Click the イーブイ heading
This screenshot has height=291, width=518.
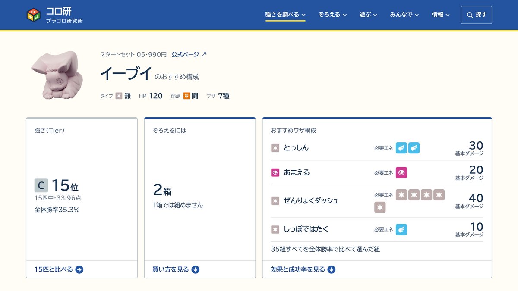click(126, 74)
